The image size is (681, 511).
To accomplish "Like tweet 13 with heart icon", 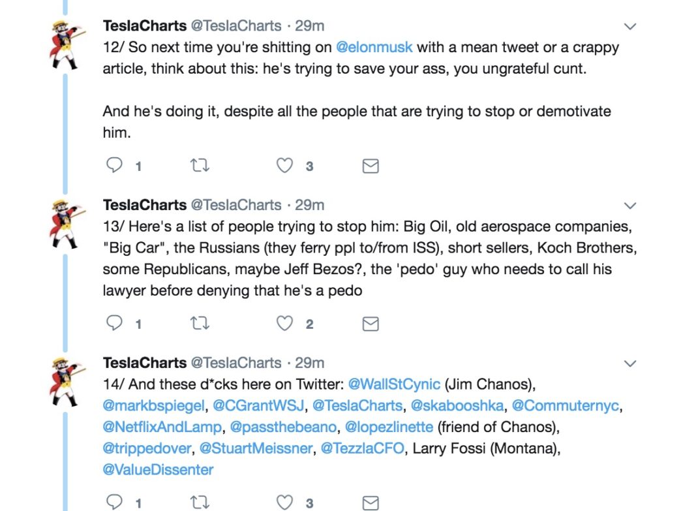I will pyautogui.click(x=284, y=323).
